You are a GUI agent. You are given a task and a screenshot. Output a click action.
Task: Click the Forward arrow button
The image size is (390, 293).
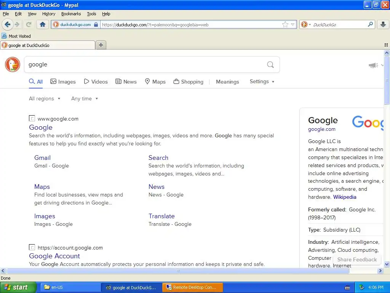(x=17, y=24)
